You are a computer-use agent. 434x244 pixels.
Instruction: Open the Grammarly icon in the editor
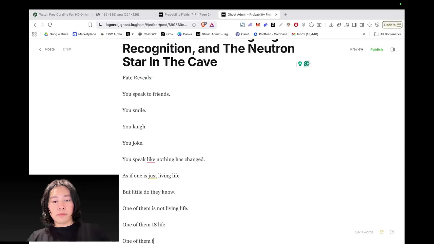pyautogui.click(x=307, y=64)
